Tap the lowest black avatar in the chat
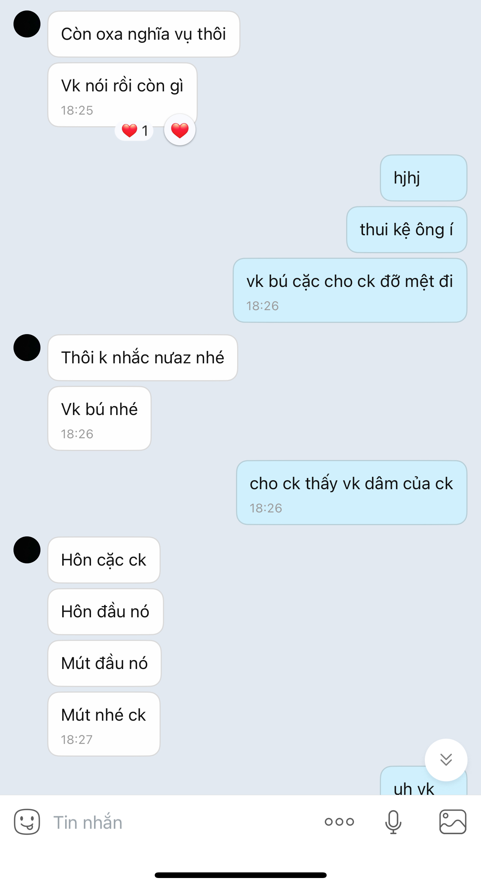 pyautogui.click(x=27, y=550)
